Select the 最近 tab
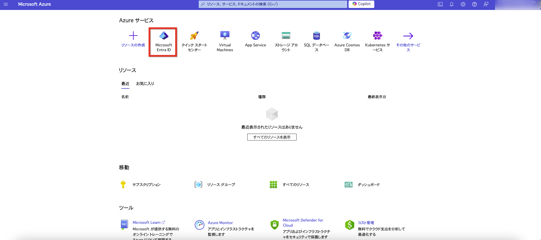 pyautogui.click(x=125, y=84)
